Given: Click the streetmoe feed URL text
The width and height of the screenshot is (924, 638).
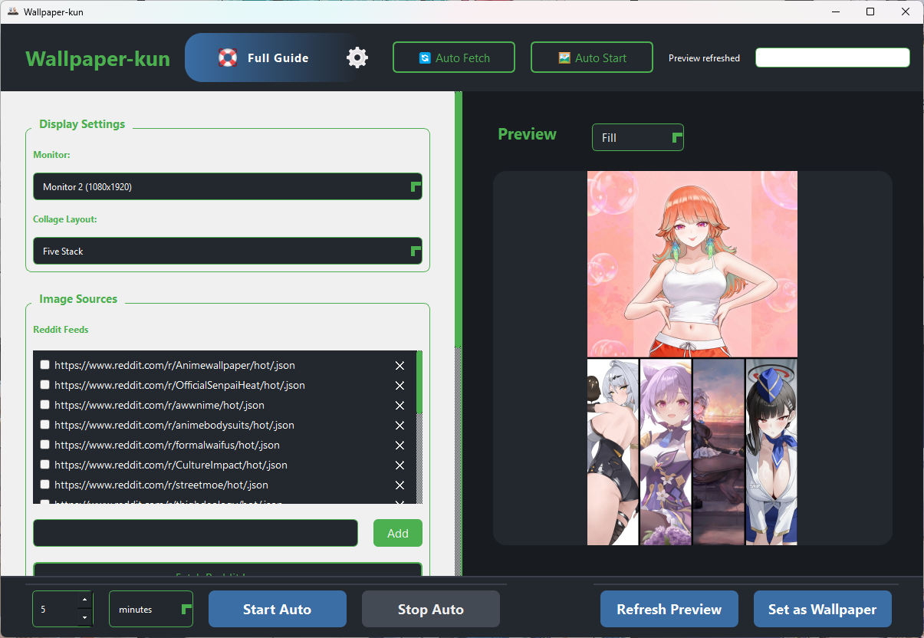Looking at the screenshot, I should pyautogui.click(x=161, y=485).
